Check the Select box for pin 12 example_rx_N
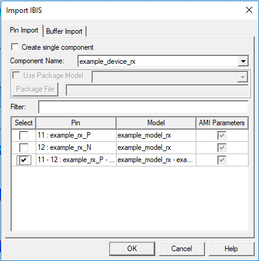Viewport: 259px width, 261px height. 24,147
